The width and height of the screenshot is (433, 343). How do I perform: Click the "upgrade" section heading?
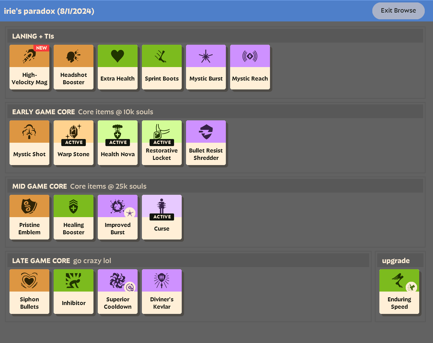396,261
